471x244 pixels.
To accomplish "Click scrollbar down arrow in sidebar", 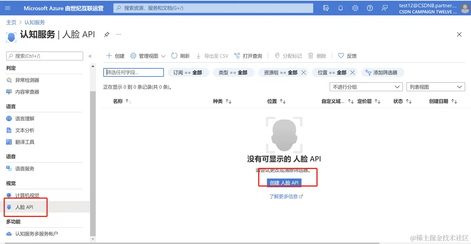I will click(93, 239).
